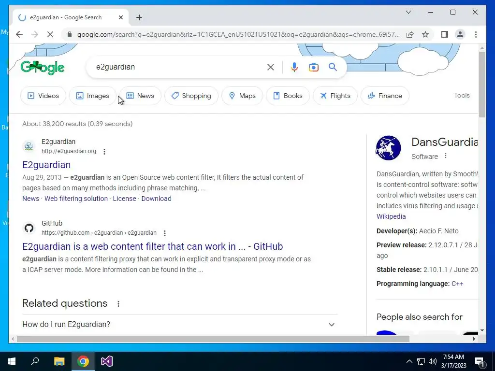Open the notification center icon
Image resolution: width=495 pixels, height=371 pixels.
point(479,361)
